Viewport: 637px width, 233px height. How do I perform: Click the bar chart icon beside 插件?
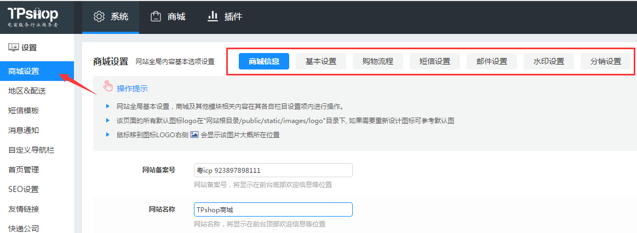tap(213, 16)
